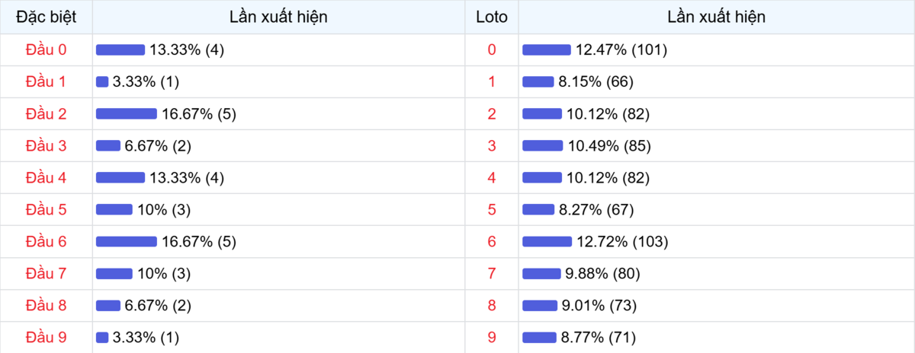Click the 9.88% (80) value
This screenshot has width=915, height=353.
point(602,274)
